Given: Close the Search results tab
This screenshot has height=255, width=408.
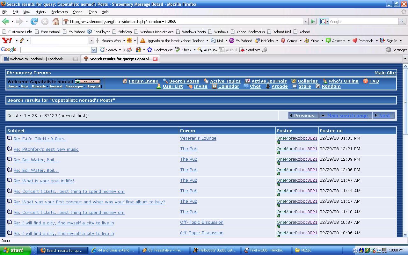Looking at the screenshot, I should click(x=155, y=59).
